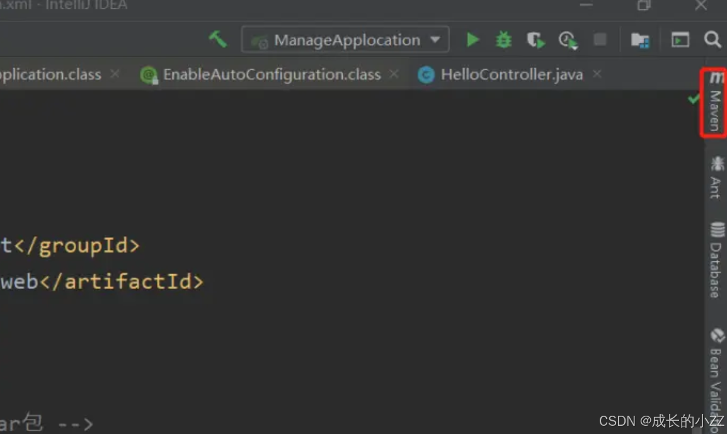Close the HelloController.java tab
The width and height of the screenshot is (727, 434).
click(597, 74)
